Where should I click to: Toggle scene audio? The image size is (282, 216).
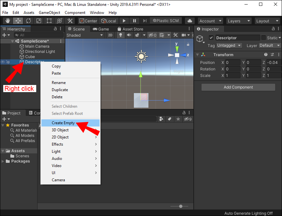click(x=129, y=35)
